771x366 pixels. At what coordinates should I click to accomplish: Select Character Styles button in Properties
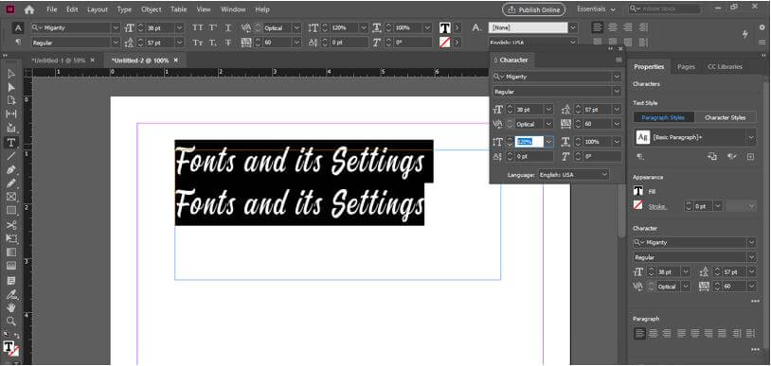pos(725,117)
